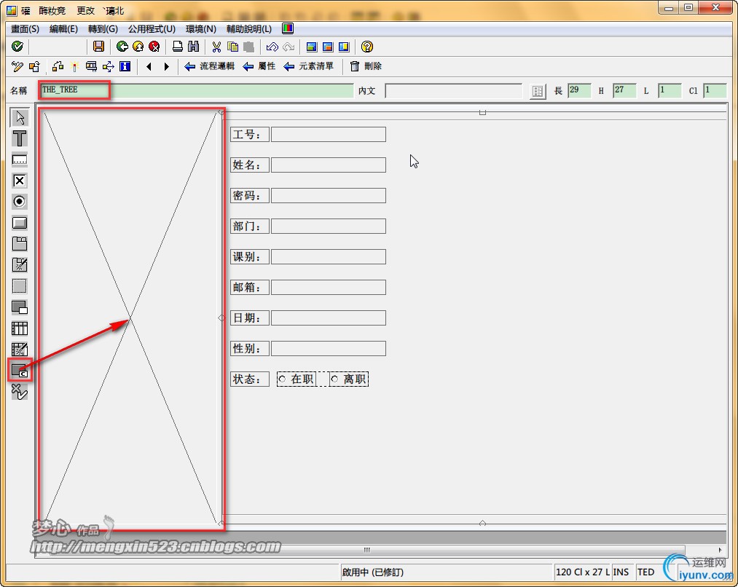This screenshot has width=738, height=587.
Task: Click the binoculars Find icon
Action: 194,46
